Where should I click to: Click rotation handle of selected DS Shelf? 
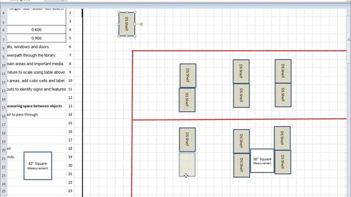(141, 24)
